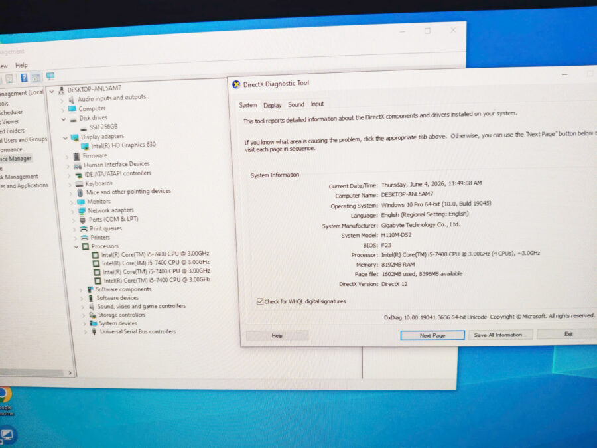Toggle Check for WHQL digital signatures checkbox
Viewport: 597px width, 448px height.
[259, 301]
